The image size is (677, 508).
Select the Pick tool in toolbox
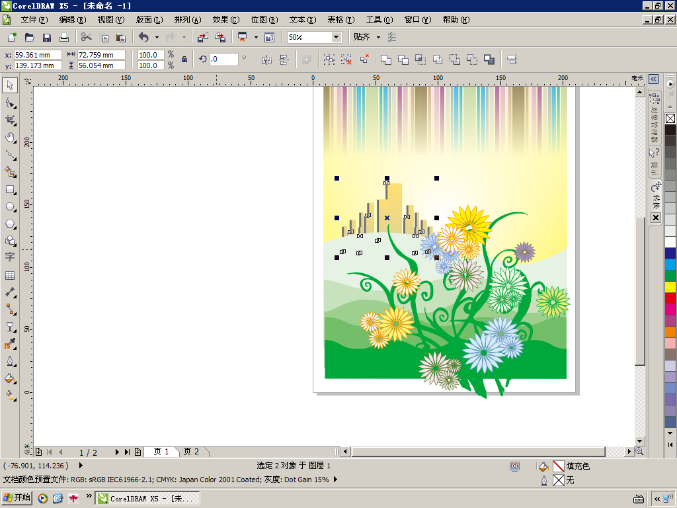[10, 85]
